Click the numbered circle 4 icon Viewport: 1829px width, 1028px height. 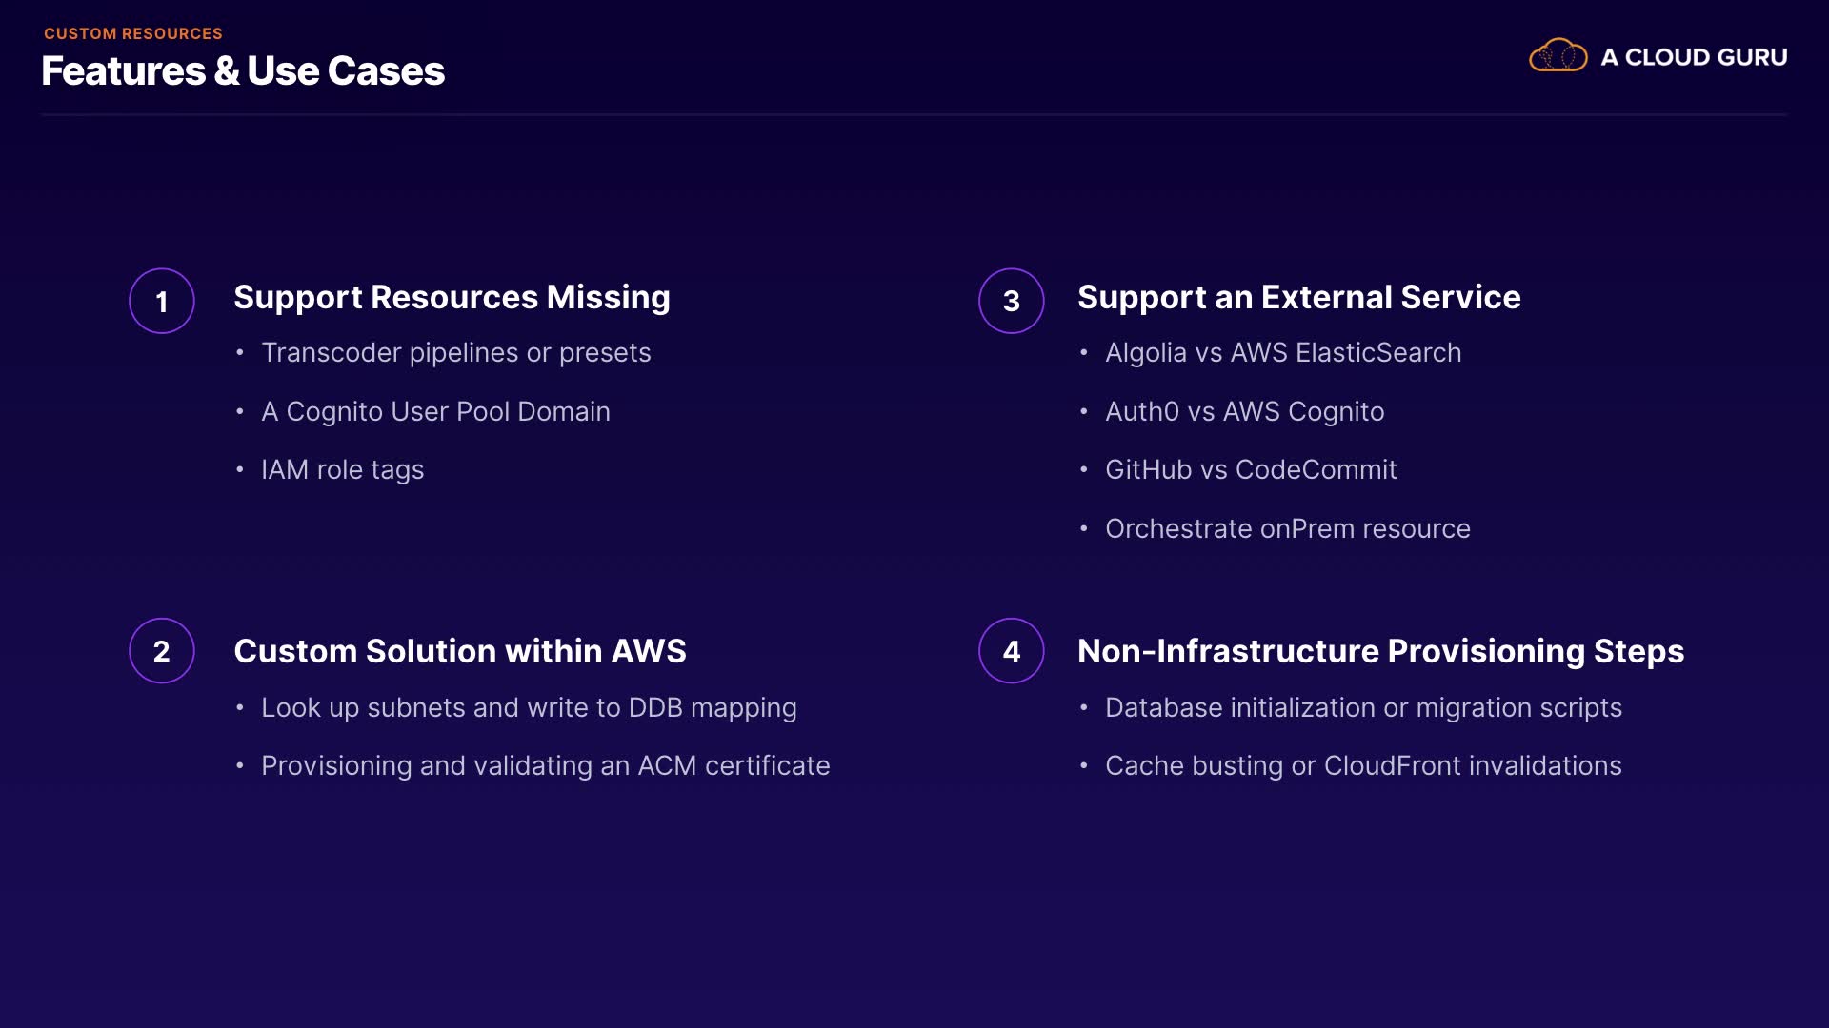[x=1012, y=651]
